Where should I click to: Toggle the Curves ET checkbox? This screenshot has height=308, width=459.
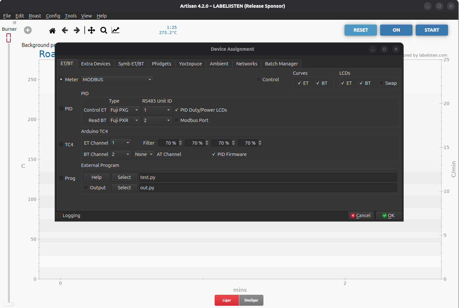pos(299,83)
